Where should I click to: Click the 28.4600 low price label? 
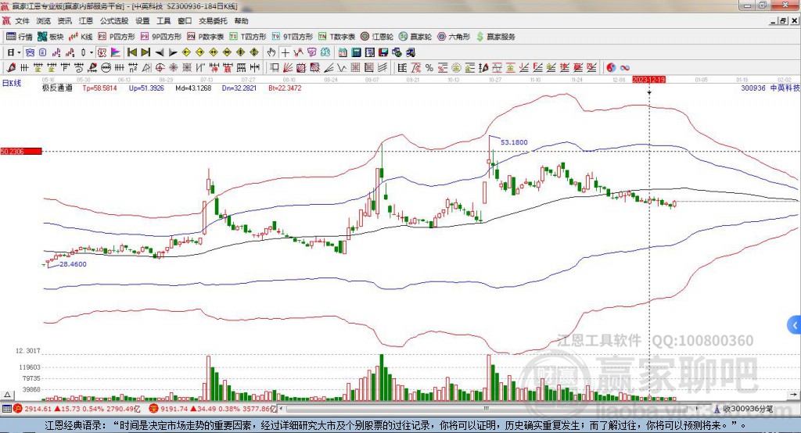click(73, 264)
